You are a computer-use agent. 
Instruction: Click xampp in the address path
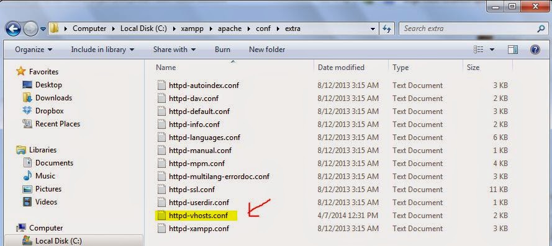pos(192,29)
